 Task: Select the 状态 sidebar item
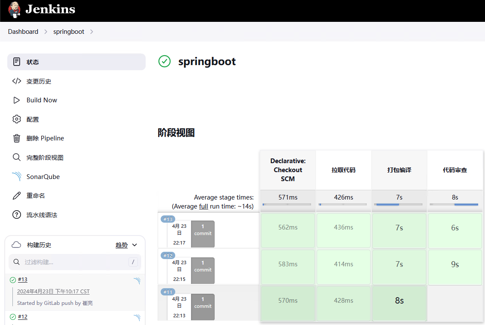click(76, 62)
